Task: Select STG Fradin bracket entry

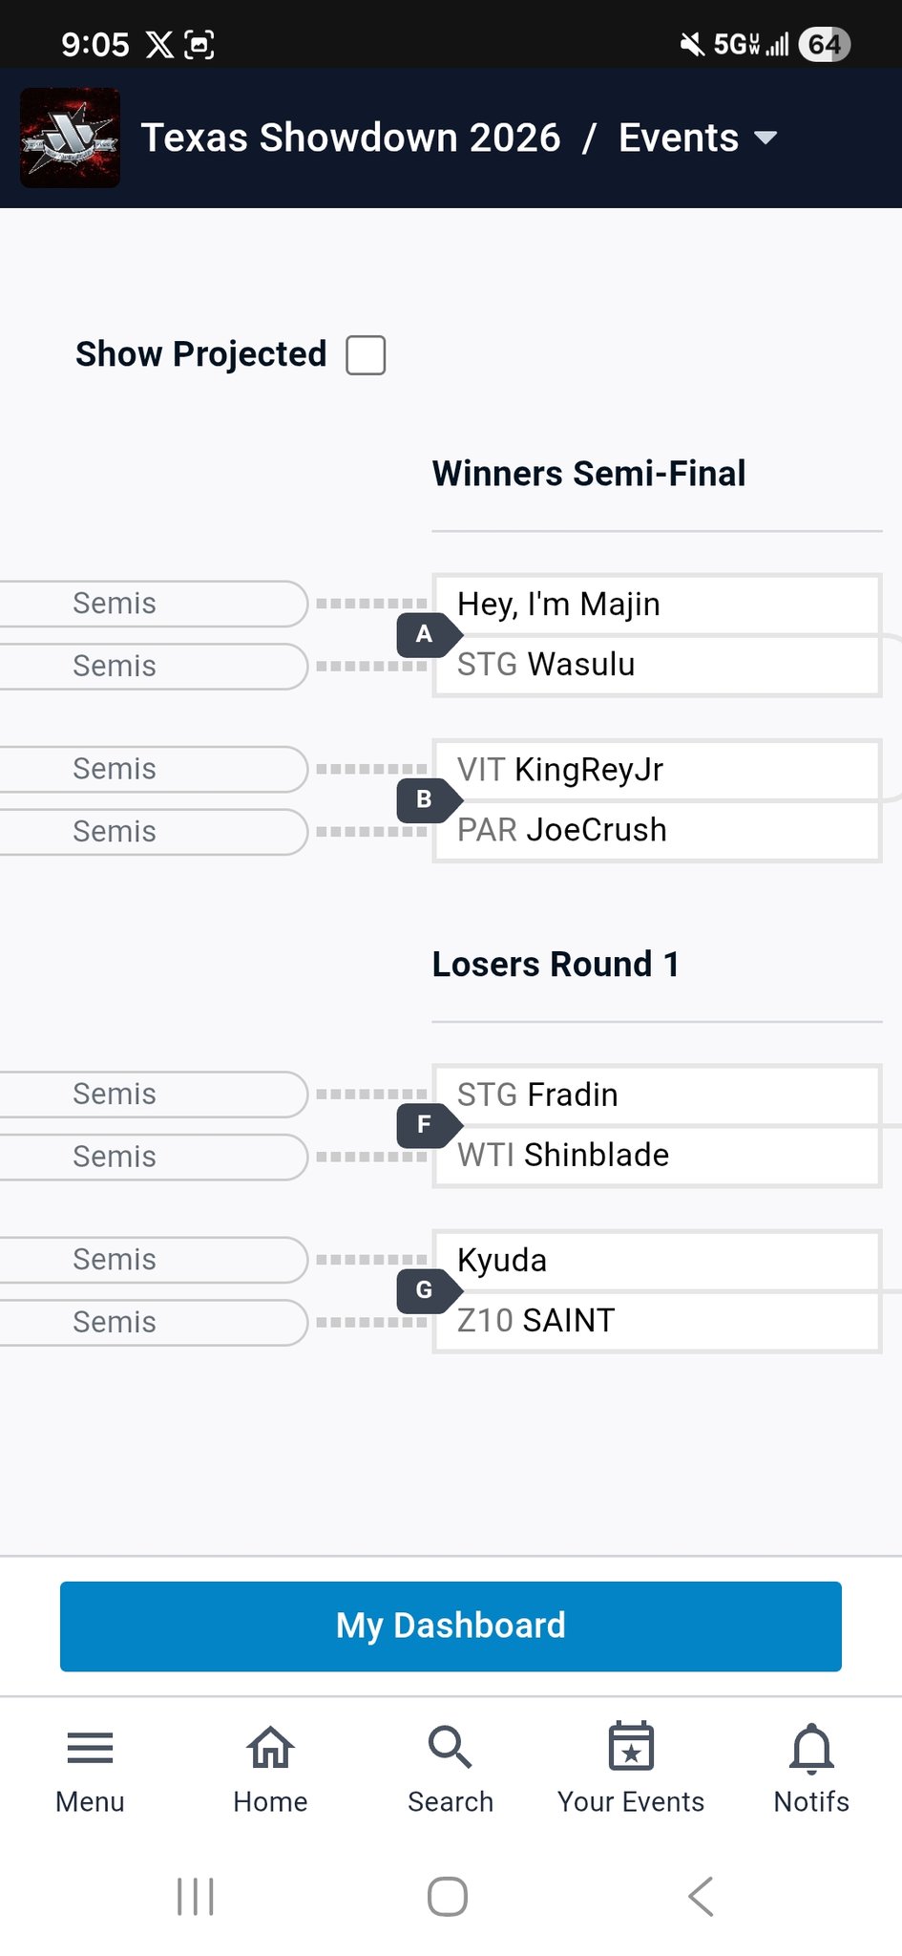Action: point(656,1095)
